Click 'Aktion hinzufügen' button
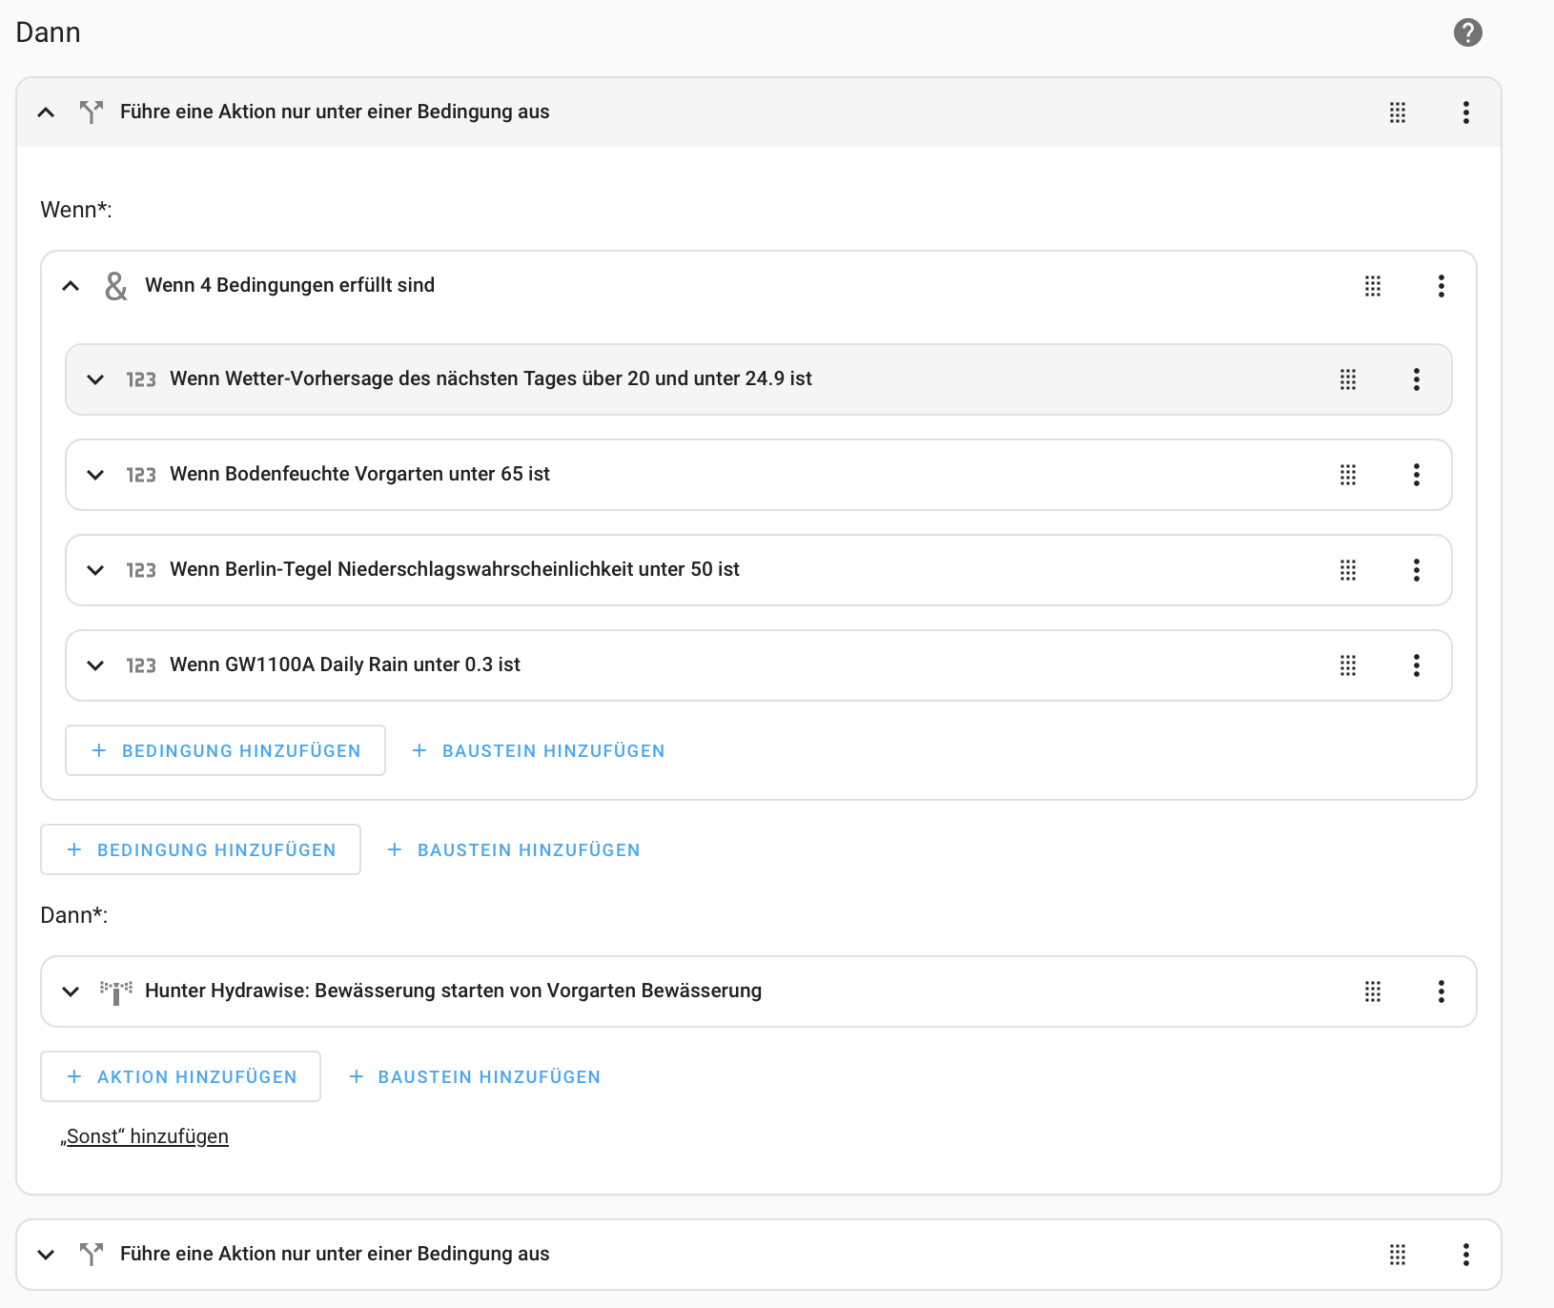The image size is (1554, 1308). tap(181, 1077)
